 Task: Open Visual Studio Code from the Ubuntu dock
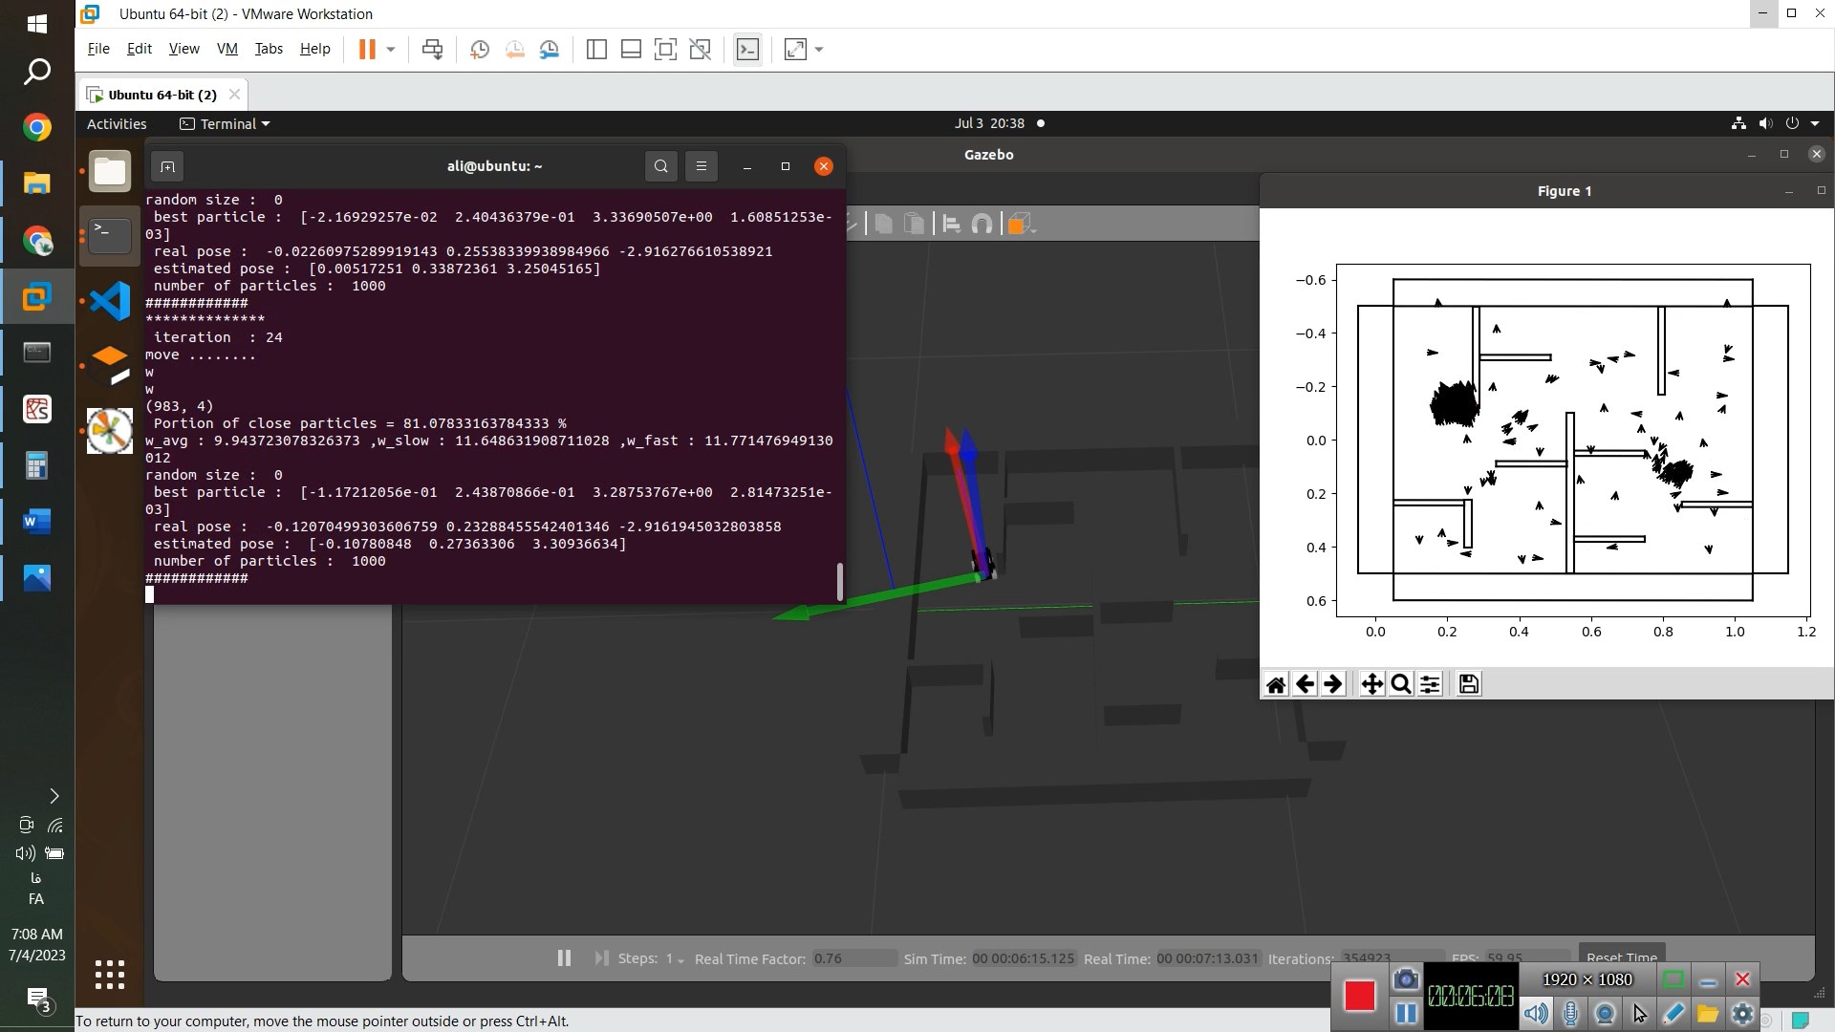[x=110, y=301]
